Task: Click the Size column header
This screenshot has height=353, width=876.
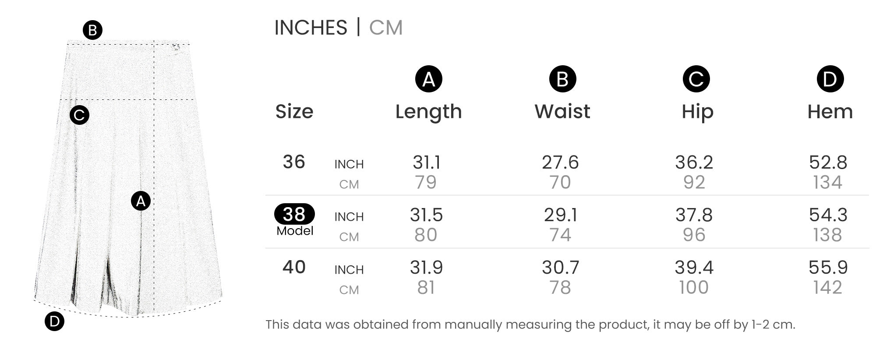Action: [294, 112]
